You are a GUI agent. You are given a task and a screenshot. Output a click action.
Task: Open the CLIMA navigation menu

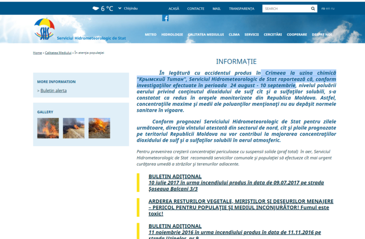[234, 34]
